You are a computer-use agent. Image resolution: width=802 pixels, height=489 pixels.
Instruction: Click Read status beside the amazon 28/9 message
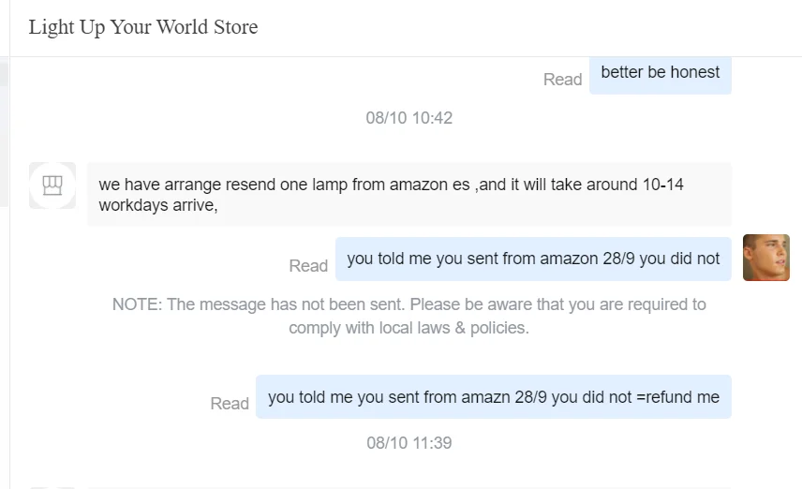308,266
